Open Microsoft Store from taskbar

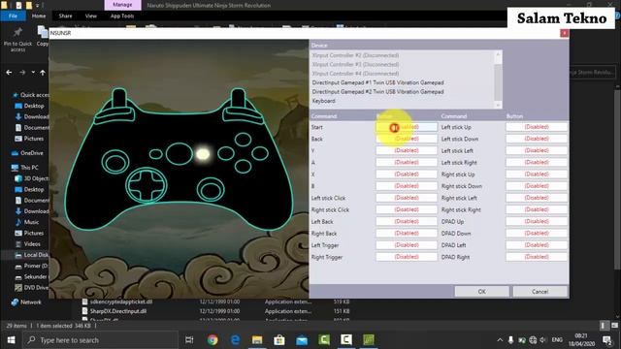pyautogui.click(x=279, y=340)
